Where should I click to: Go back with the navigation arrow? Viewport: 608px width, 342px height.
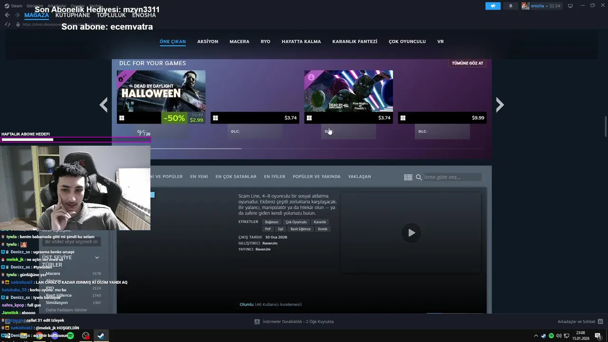(x=7, y=15)
